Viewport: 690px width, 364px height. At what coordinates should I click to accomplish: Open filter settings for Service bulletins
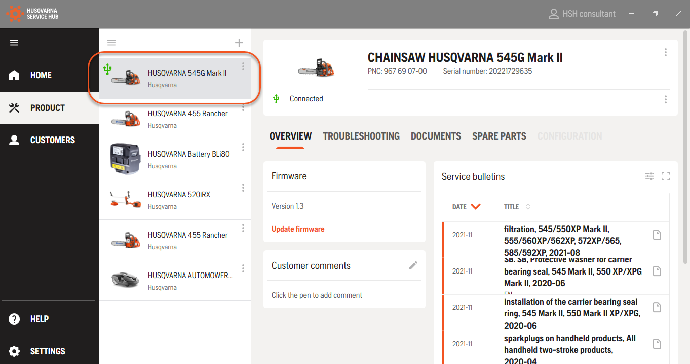click(x=649, y=176)
